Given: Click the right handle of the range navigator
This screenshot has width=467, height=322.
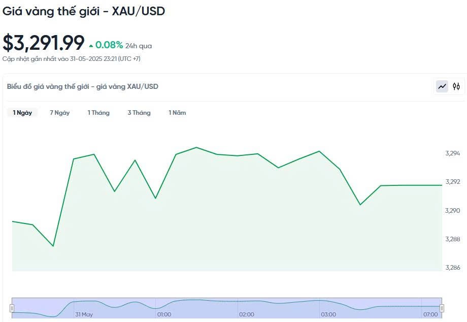Looking at the screenshot, I should (442, 308).
